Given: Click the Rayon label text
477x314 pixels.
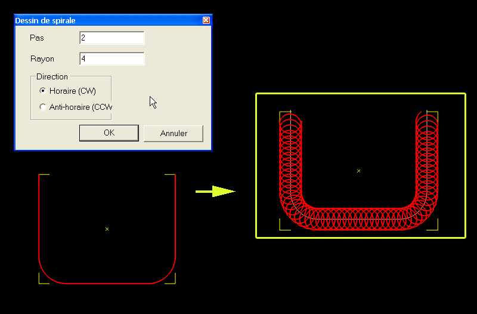Looking at the screenshot, I should coord(42,59).
